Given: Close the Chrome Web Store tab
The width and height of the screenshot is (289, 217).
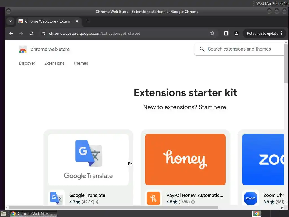Looking at the screenshot, I should click(x=77, y=21).
